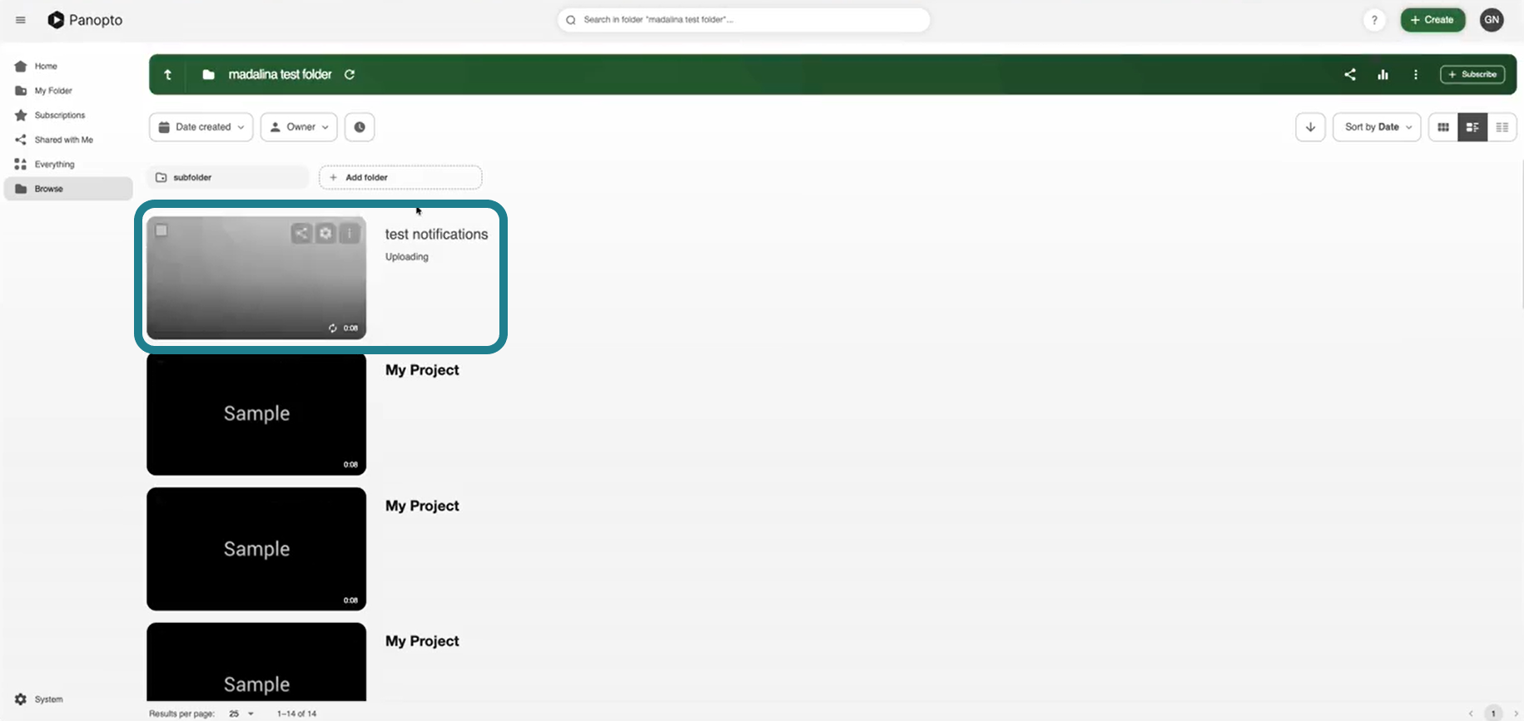1524x721 pixels.
Task: Open test notifications video settings gear
Action: pos(325,234)
